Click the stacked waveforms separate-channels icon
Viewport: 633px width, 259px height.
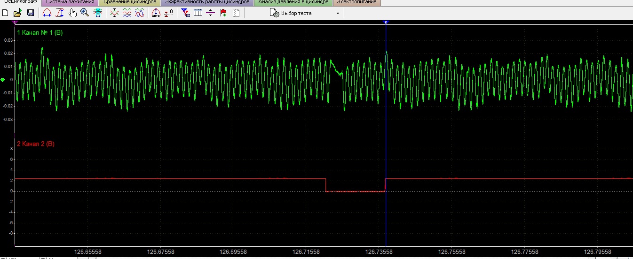[127, 13]
